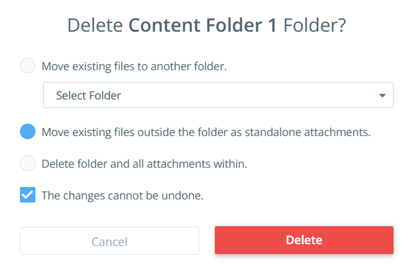
Task: Click the empty radio circle above the dropdown
Action: coord(28,66)
